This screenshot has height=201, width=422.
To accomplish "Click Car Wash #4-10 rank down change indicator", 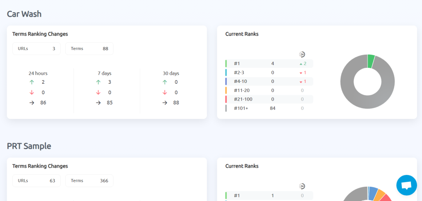I will click(303, 82).
